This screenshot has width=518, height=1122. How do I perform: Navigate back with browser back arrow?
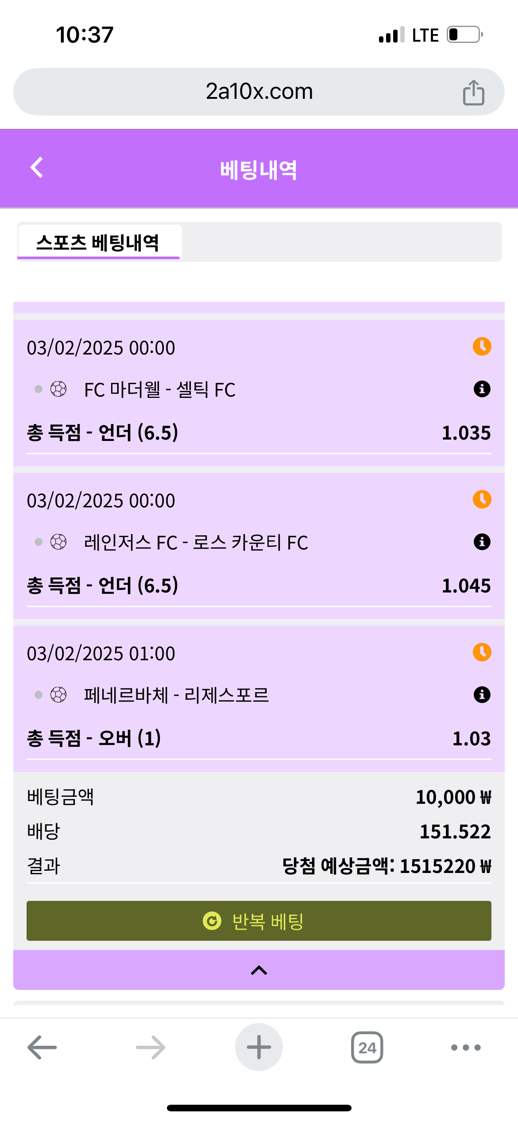tap(42, 1048)
